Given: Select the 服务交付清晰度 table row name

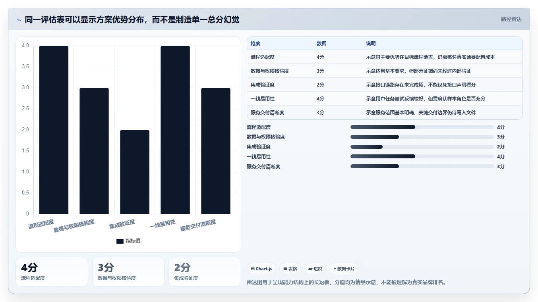Looking at the screenshot, I should 267,113.
